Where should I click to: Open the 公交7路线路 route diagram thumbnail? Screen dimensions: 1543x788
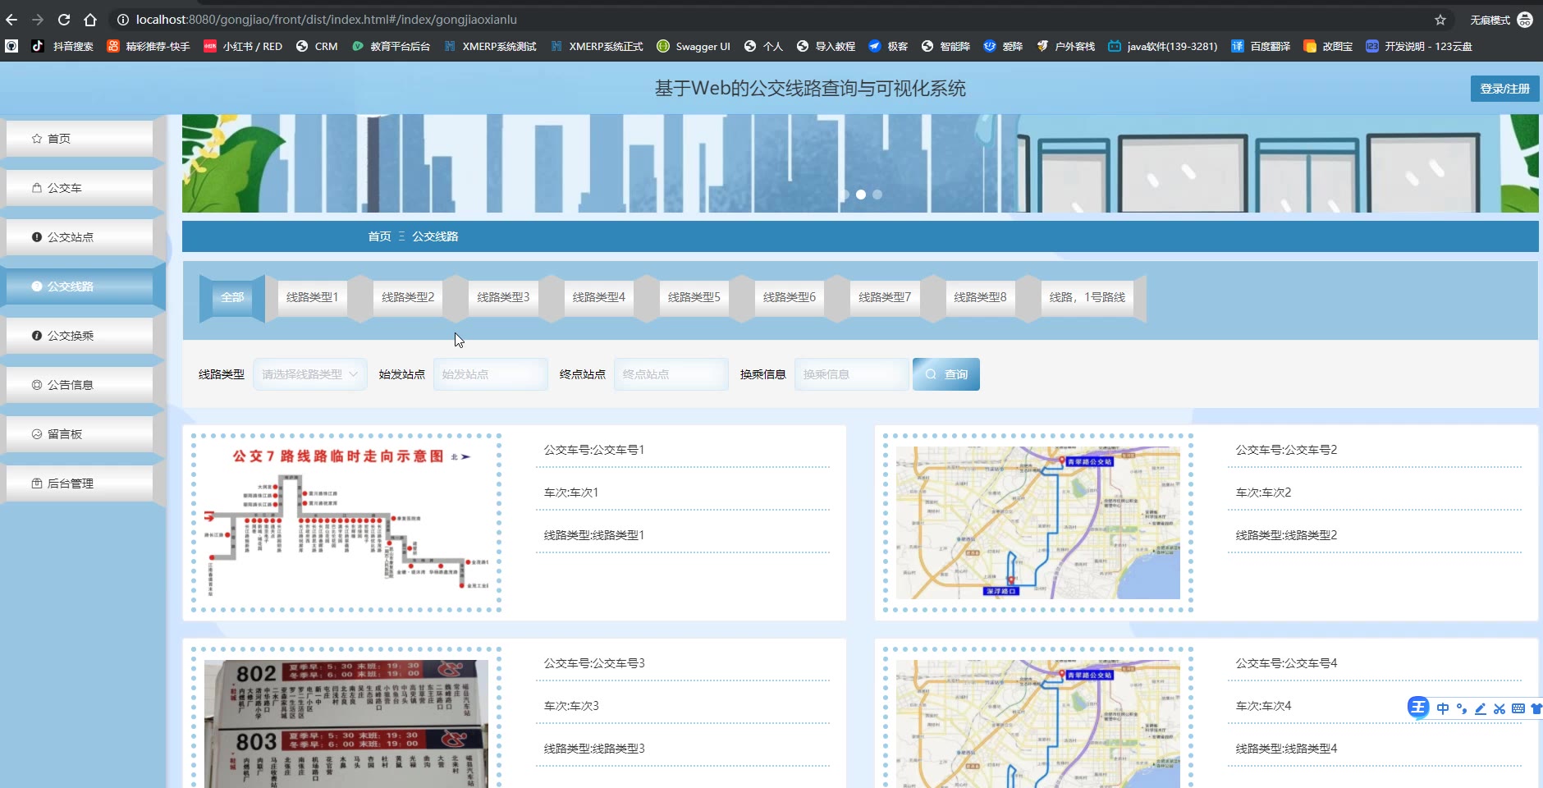pyautogui.click(x=346, y=523)
